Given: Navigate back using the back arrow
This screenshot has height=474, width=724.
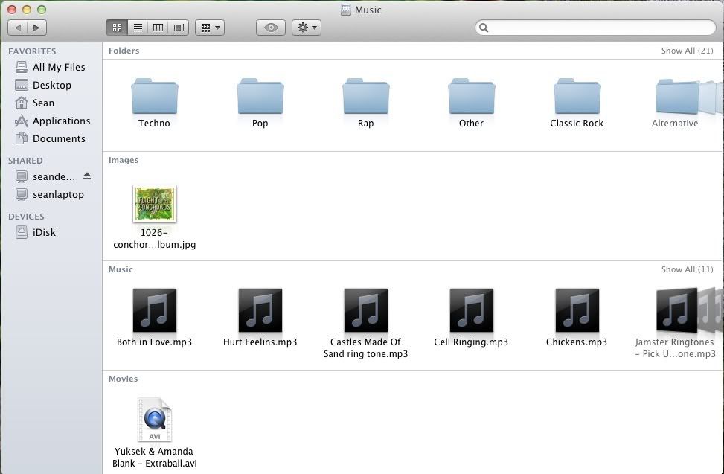Looking at the screenshot, I should coord(18,27).
